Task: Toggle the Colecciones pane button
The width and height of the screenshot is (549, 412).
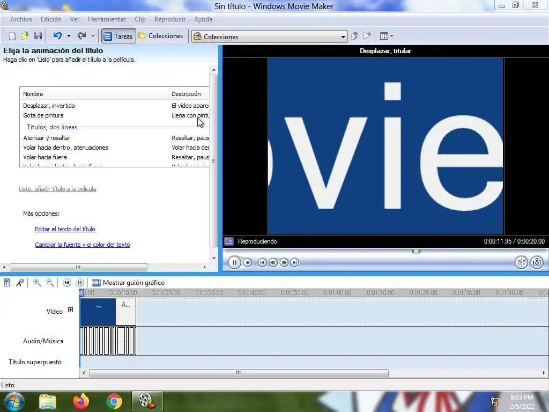Action: (161, 36)
